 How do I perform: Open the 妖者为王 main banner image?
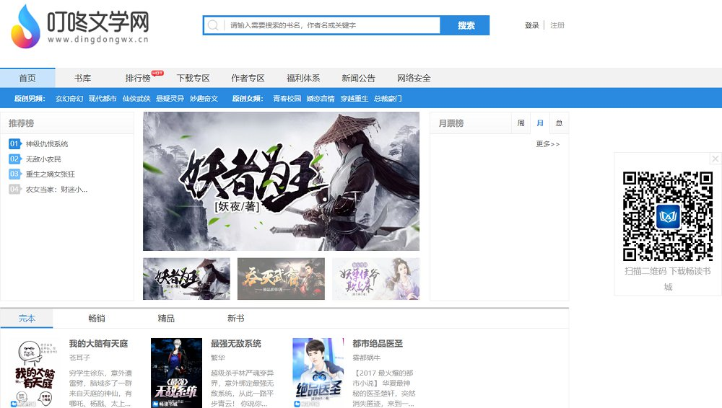click(281, 181)
